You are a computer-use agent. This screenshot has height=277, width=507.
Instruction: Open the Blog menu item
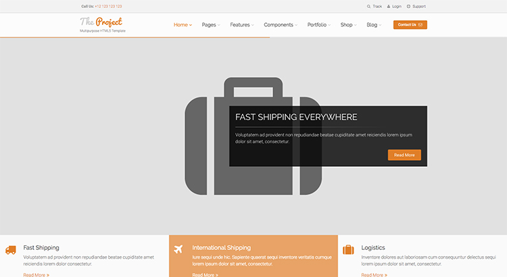tap(374, 25)
